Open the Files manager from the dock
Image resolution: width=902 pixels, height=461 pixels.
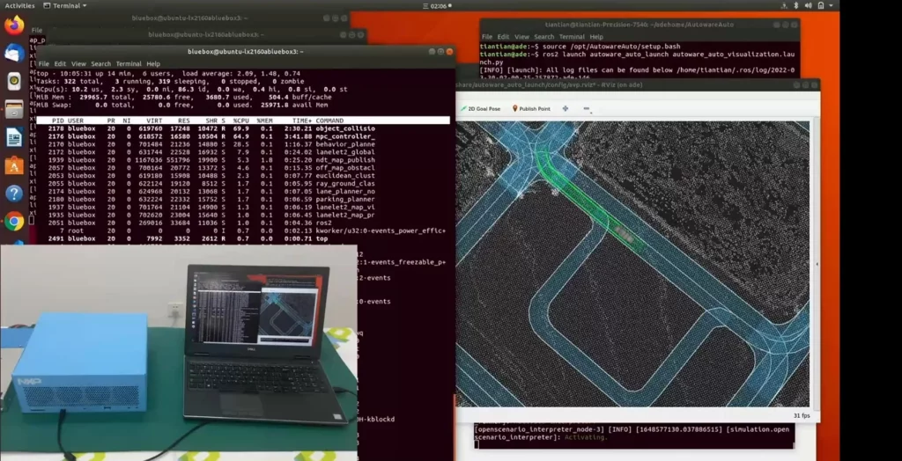pos(14,109)
